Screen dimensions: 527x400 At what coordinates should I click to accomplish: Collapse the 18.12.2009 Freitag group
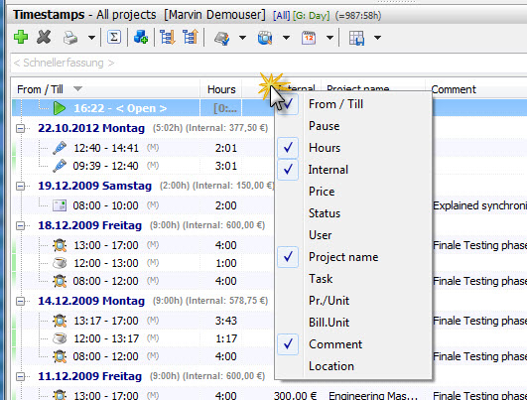(x=21, y=225)
